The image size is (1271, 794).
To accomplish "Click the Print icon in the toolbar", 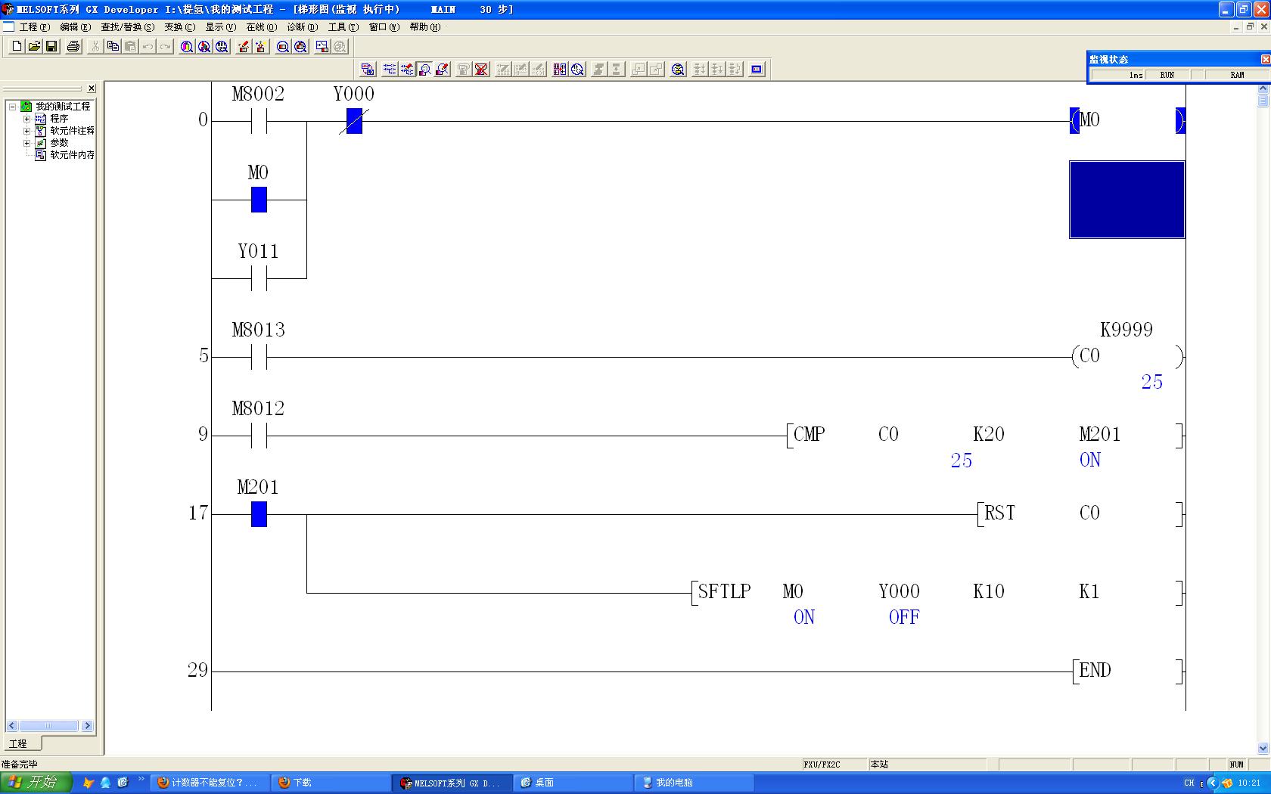I will coord(73,47).
